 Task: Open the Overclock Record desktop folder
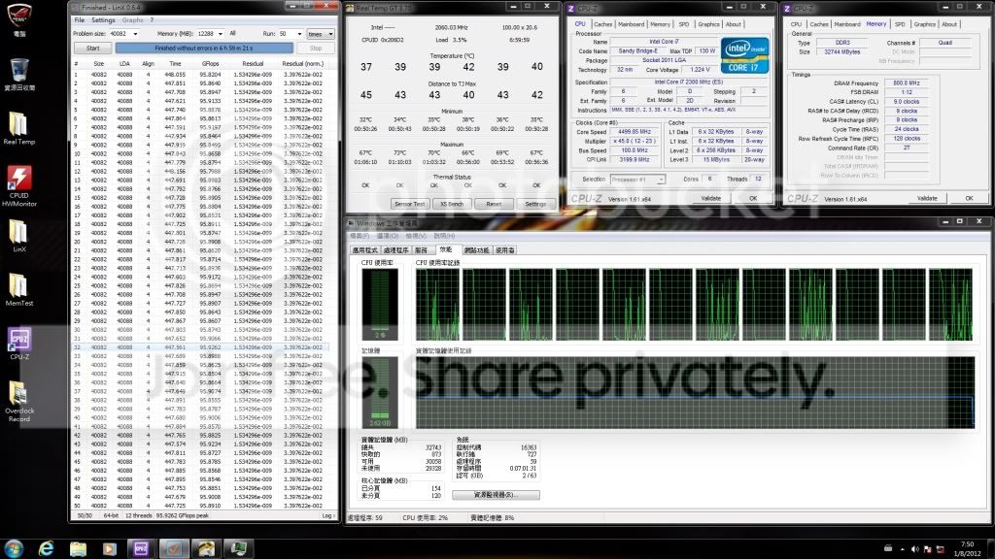click(x=19, y=401)
